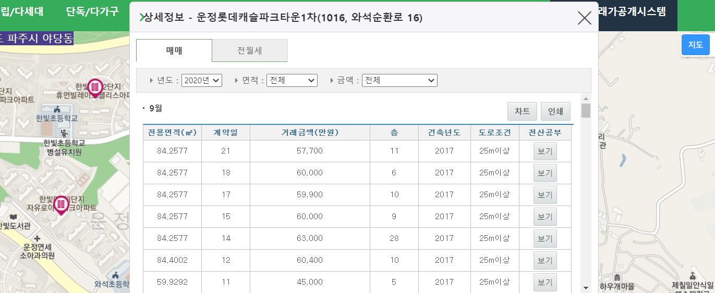The height and width of the screenshot is (293, 715).
Task: Click the green arrow icon before 상세정보 title
Action: coord(141,18)
